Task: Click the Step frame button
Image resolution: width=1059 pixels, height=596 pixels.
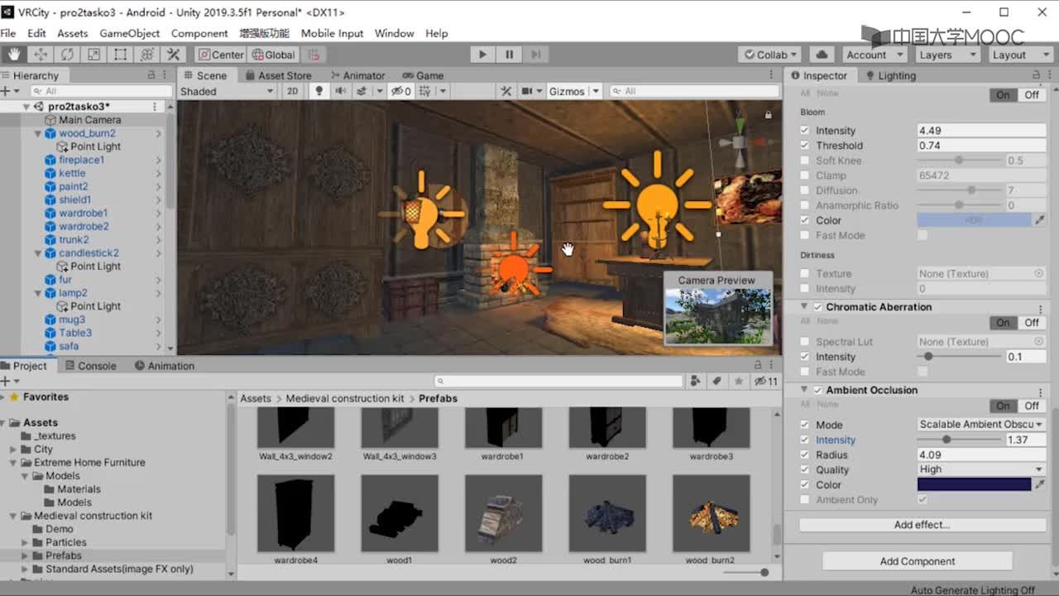Action: (x=535, y=55)
